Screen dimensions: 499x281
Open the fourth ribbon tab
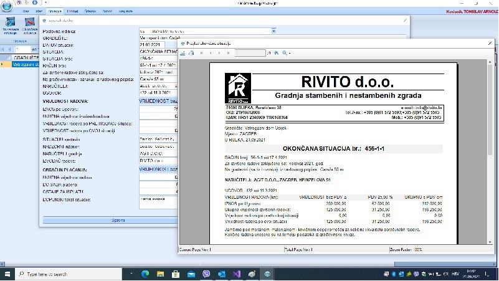pyautogui.click(x=72, y=11)
